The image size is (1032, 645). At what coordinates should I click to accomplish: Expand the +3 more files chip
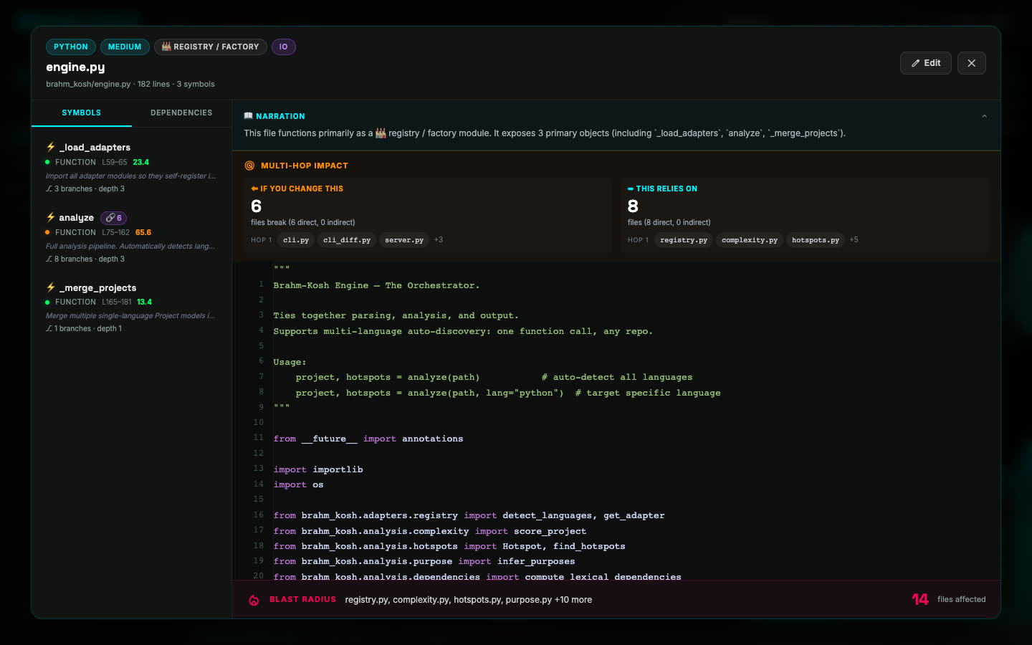pos(439,240)
